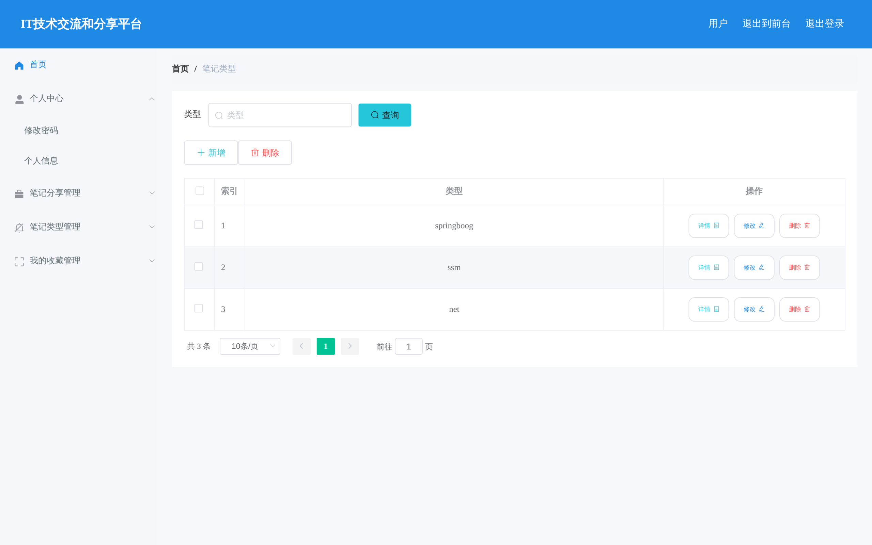Click the 类型 search input field
The image size is (872, 545).
coord(280,115)
